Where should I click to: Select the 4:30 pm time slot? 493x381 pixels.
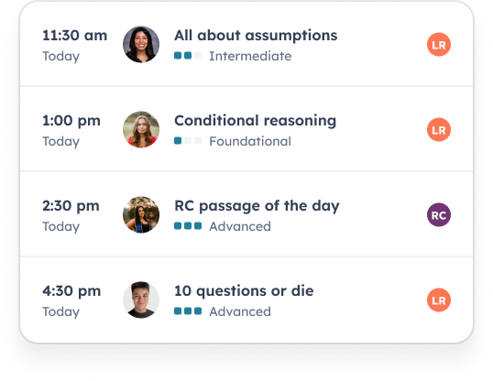tap(71, 291)
